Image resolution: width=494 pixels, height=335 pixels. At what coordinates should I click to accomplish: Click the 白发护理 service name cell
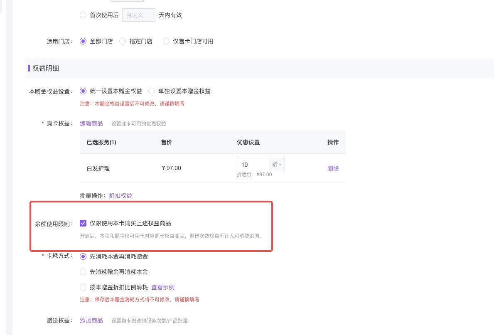point(98,168)
